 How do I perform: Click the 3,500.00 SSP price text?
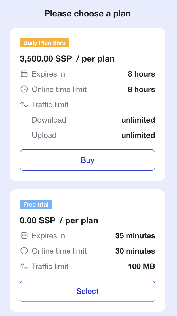pyautogui.click(x=46, y=59)
